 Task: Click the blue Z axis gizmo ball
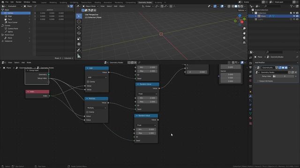tap(240, 15)
